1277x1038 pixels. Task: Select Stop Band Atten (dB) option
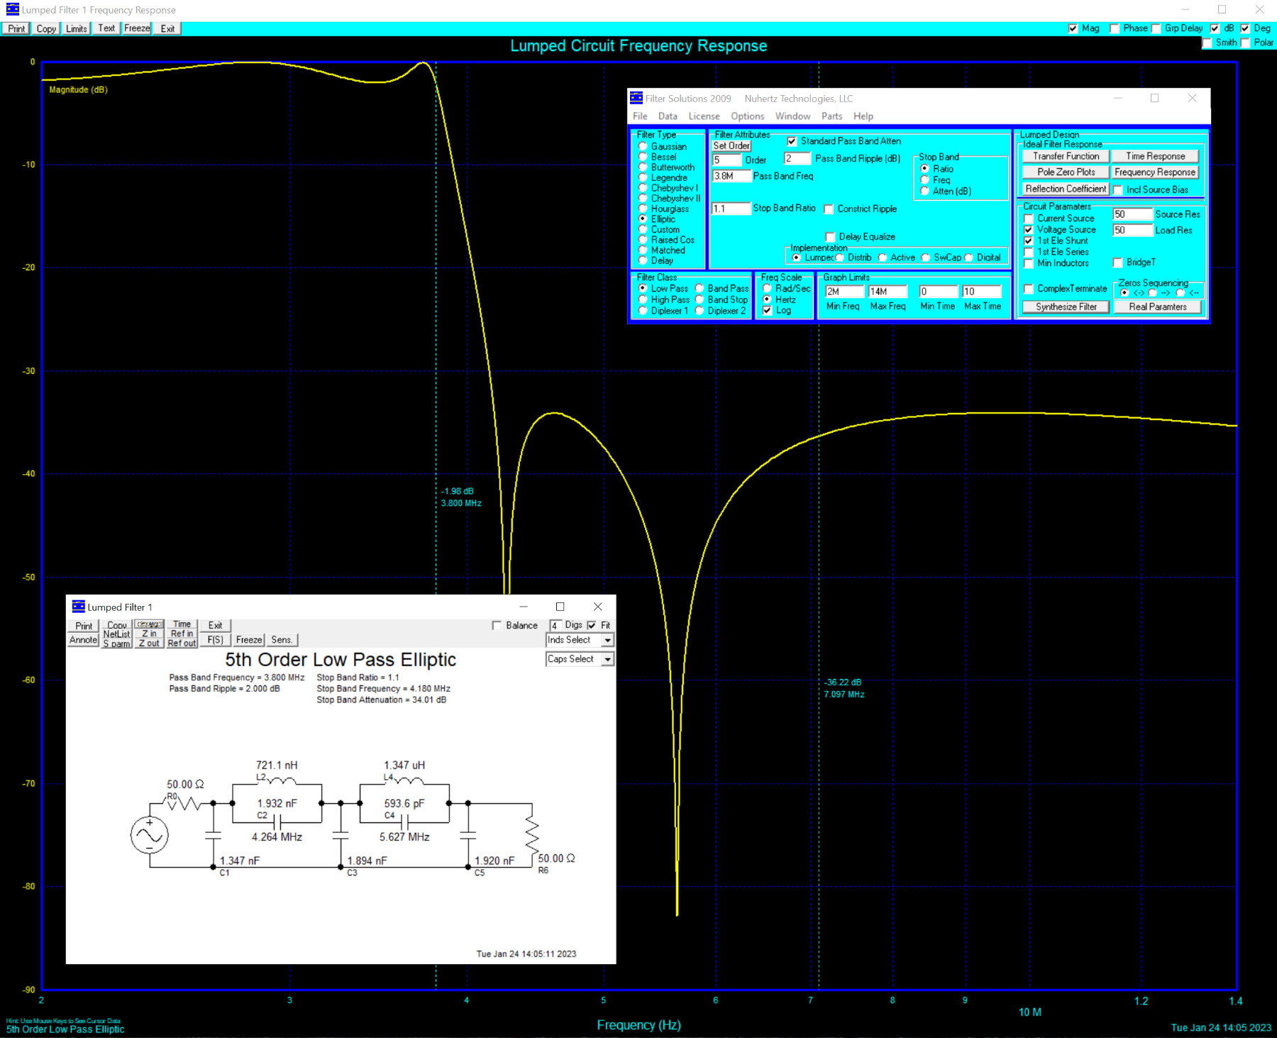tap(924, 191)
